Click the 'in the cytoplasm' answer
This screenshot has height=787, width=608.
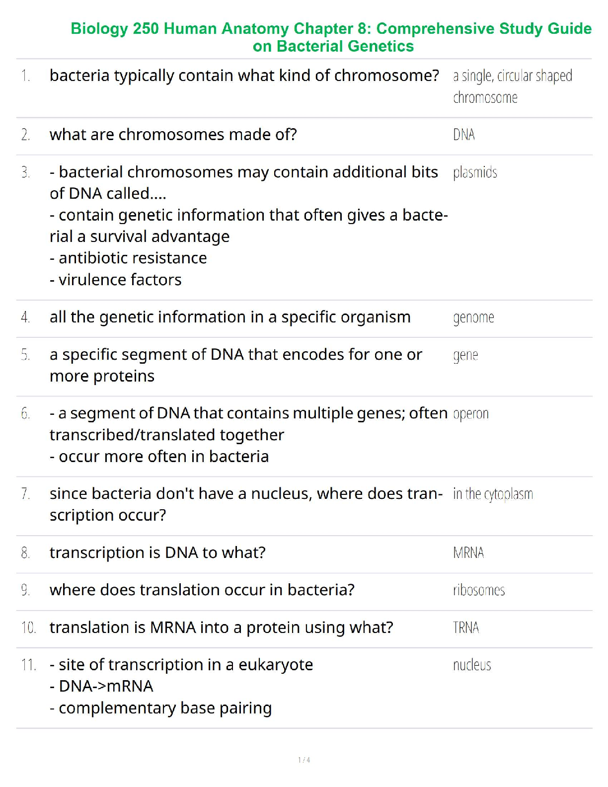pyautogui.click(x=493, y=494)
